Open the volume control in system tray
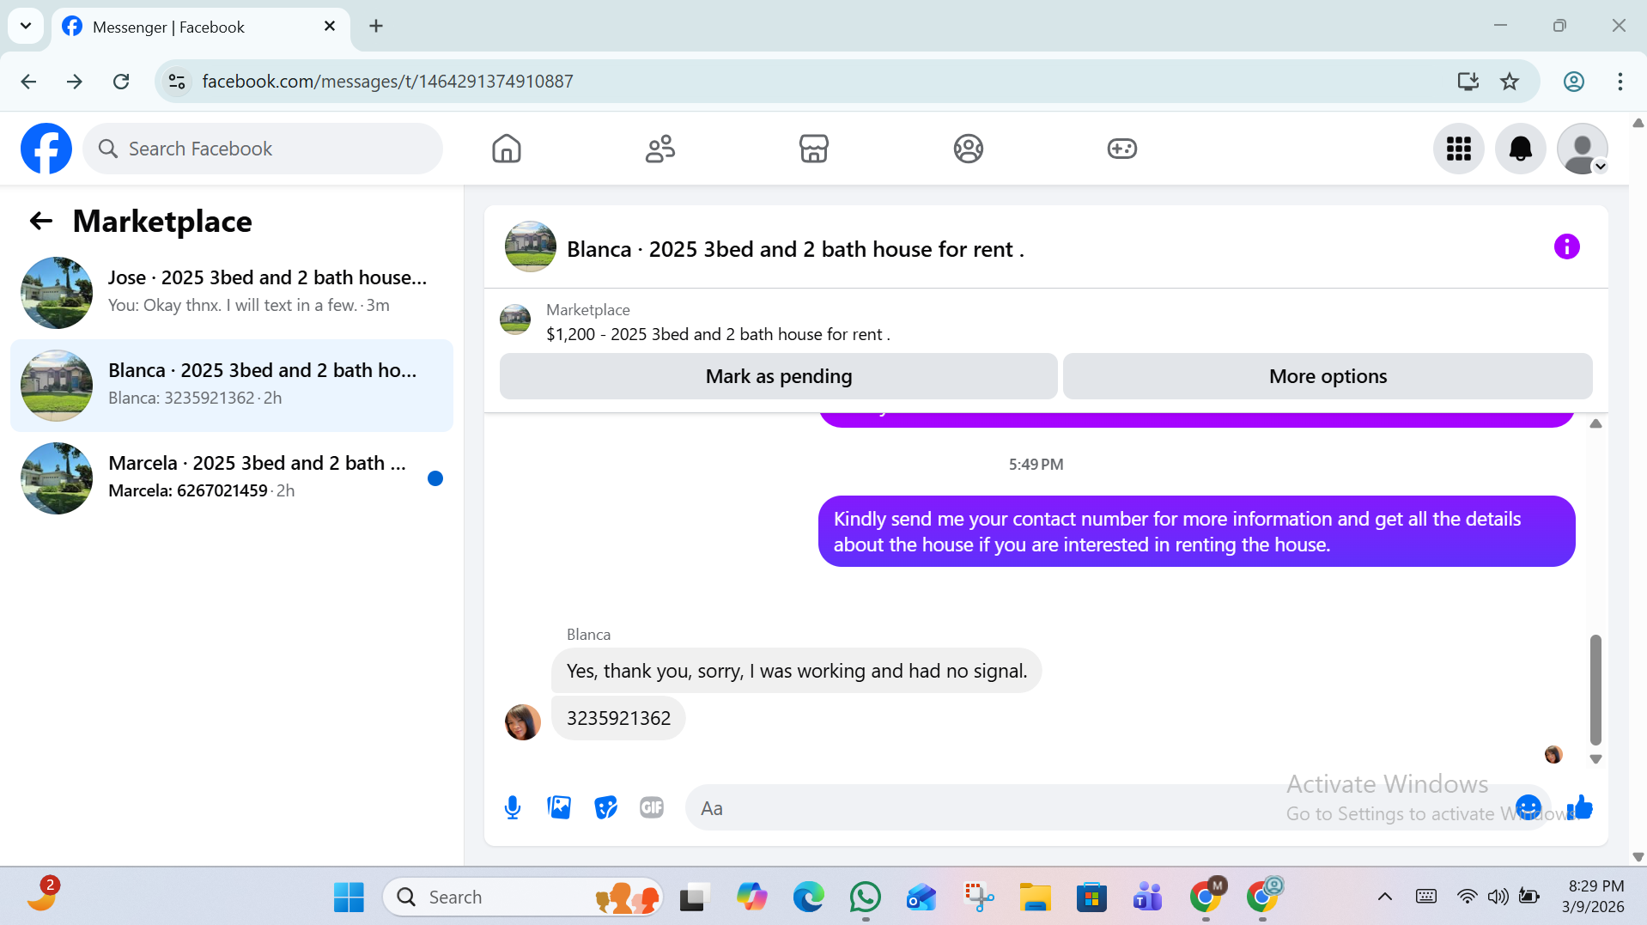 pos(1498,898)
